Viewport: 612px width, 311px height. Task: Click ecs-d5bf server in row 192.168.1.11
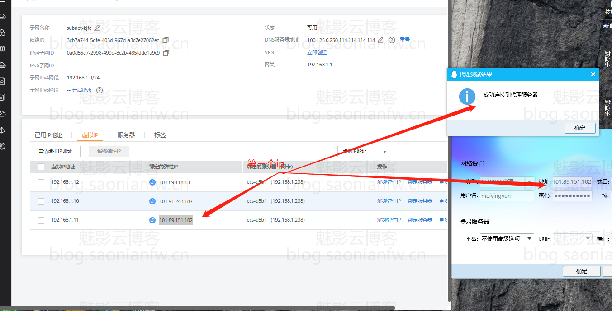click(x=256, y=220)
